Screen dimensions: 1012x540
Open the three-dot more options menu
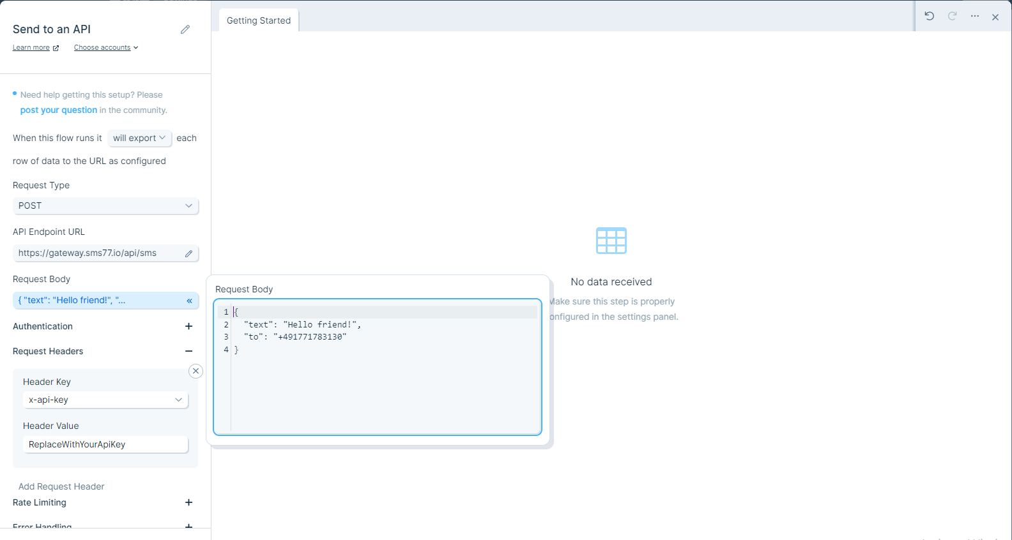click(975, 17)
